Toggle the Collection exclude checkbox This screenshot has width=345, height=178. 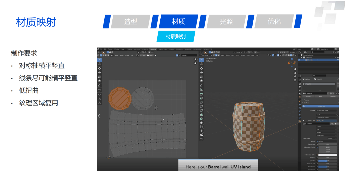coord(335,57)
